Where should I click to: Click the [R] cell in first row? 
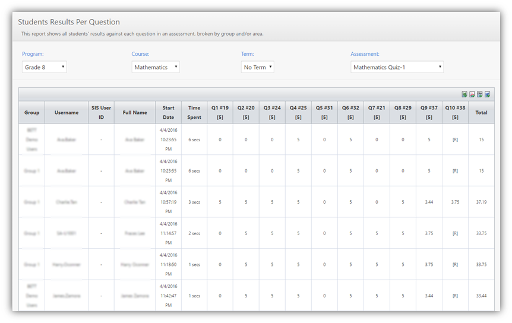(455, 140)
